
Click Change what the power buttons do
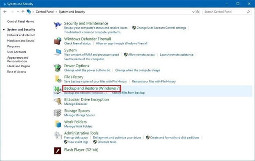(x=87, y=70)
